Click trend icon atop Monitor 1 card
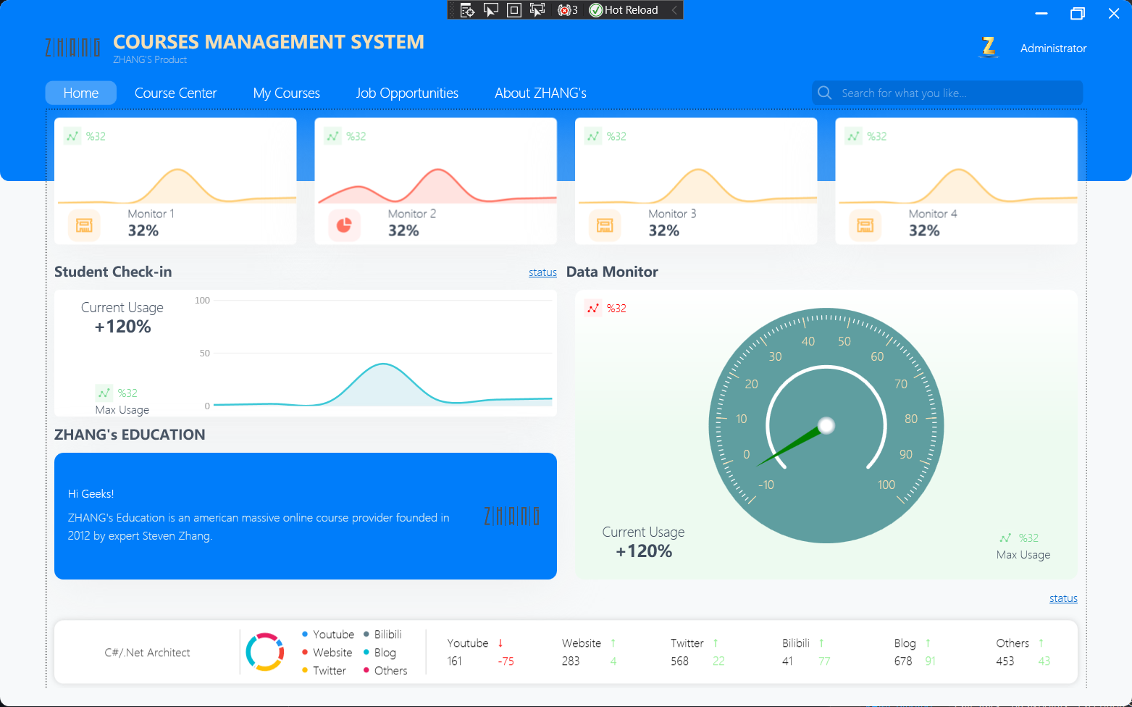1132x707 pixels. [x=72, y=136]
